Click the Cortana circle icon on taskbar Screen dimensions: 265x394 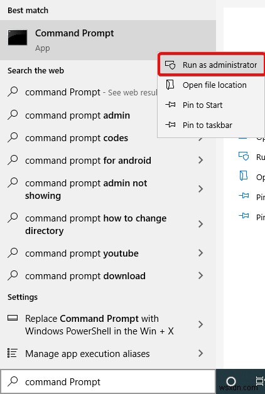pyautogui.click(x=231, y=381)
